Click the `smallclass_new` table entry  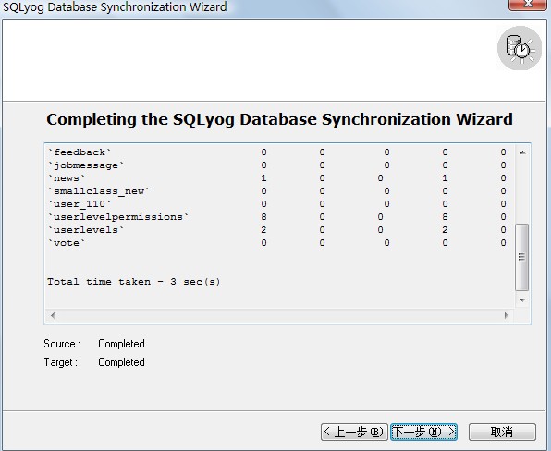tap(99, 191)
